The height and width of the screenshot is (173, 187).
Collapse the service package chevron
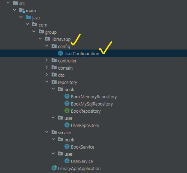(x=47, y=132)
